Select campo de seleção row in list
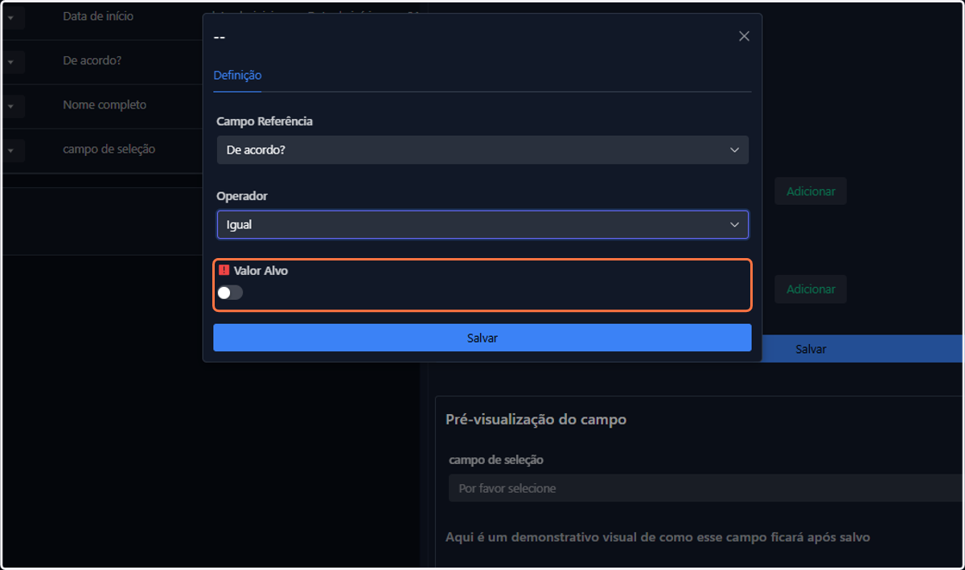Screen dimensions: 965x570 point(109,149)
